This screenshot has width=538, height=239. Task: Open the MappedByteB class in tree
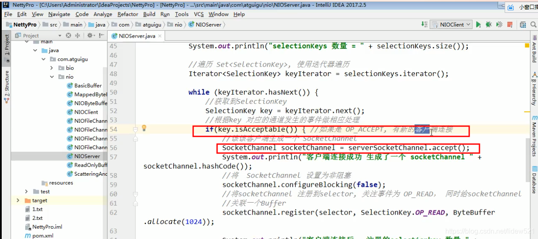click(x=87, y=94)
